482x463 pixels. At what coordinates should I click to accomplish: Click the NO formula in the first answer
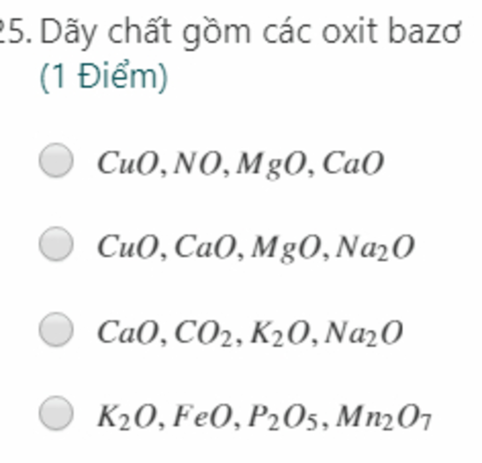coord(198,163)
